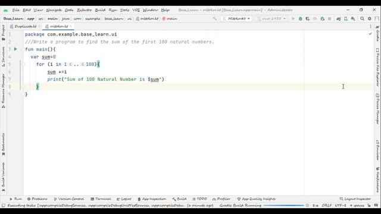Viewport: 381px width, 214px height.
Task: Open the Profiler tool window
Action: click(x=221, y=199)
